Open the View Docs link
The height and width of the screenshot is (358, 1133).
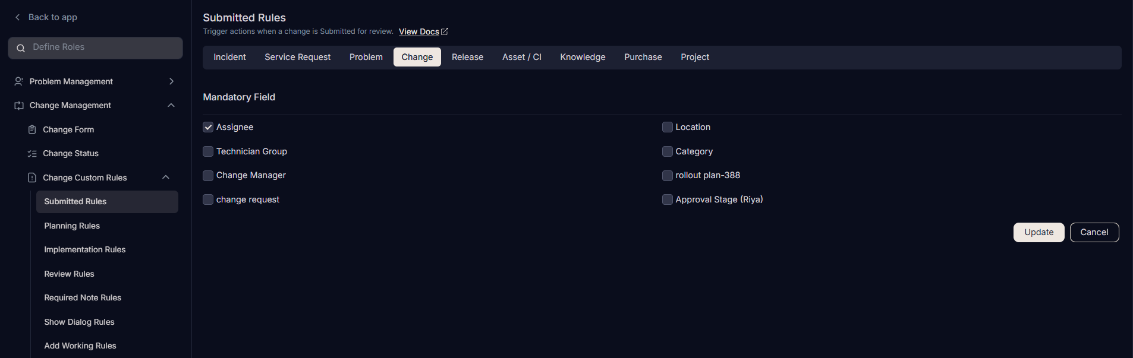(x=419, y=31)
